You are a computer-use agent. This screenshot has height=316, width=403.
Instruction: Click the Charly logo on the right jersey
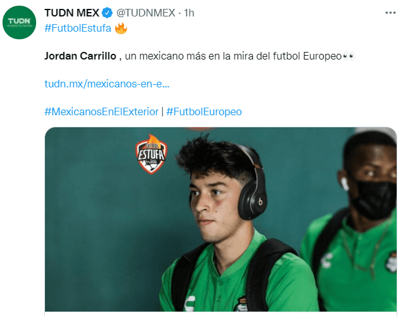(x=327, y=260)
